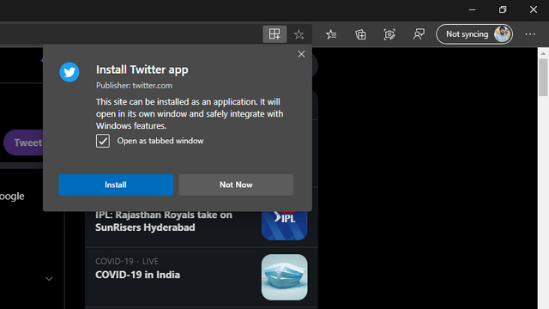Viewport: 549px width, 309px height.
Task: Open the IPL logo thumbnail
Action: click(284, 225)
